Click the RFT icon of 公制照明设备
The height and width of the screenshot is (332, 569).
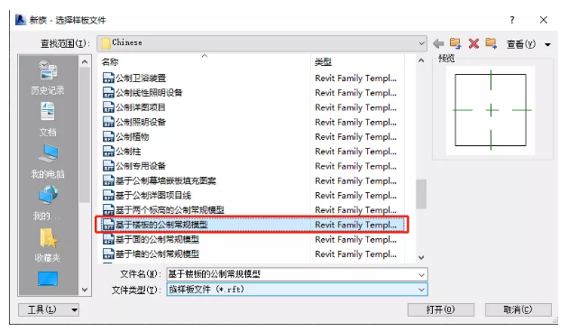[x=108, y=122]
